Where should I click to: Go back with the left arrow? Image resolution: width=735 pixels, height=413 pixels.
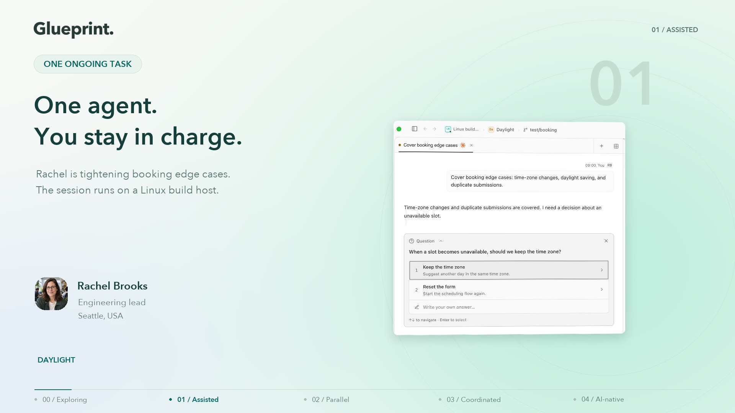(x=425, y=129)
